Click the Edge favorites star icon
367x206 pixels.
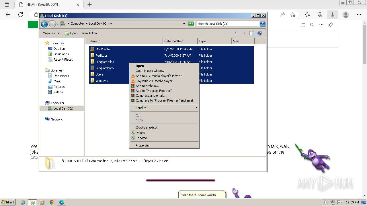tap(293, 15)
